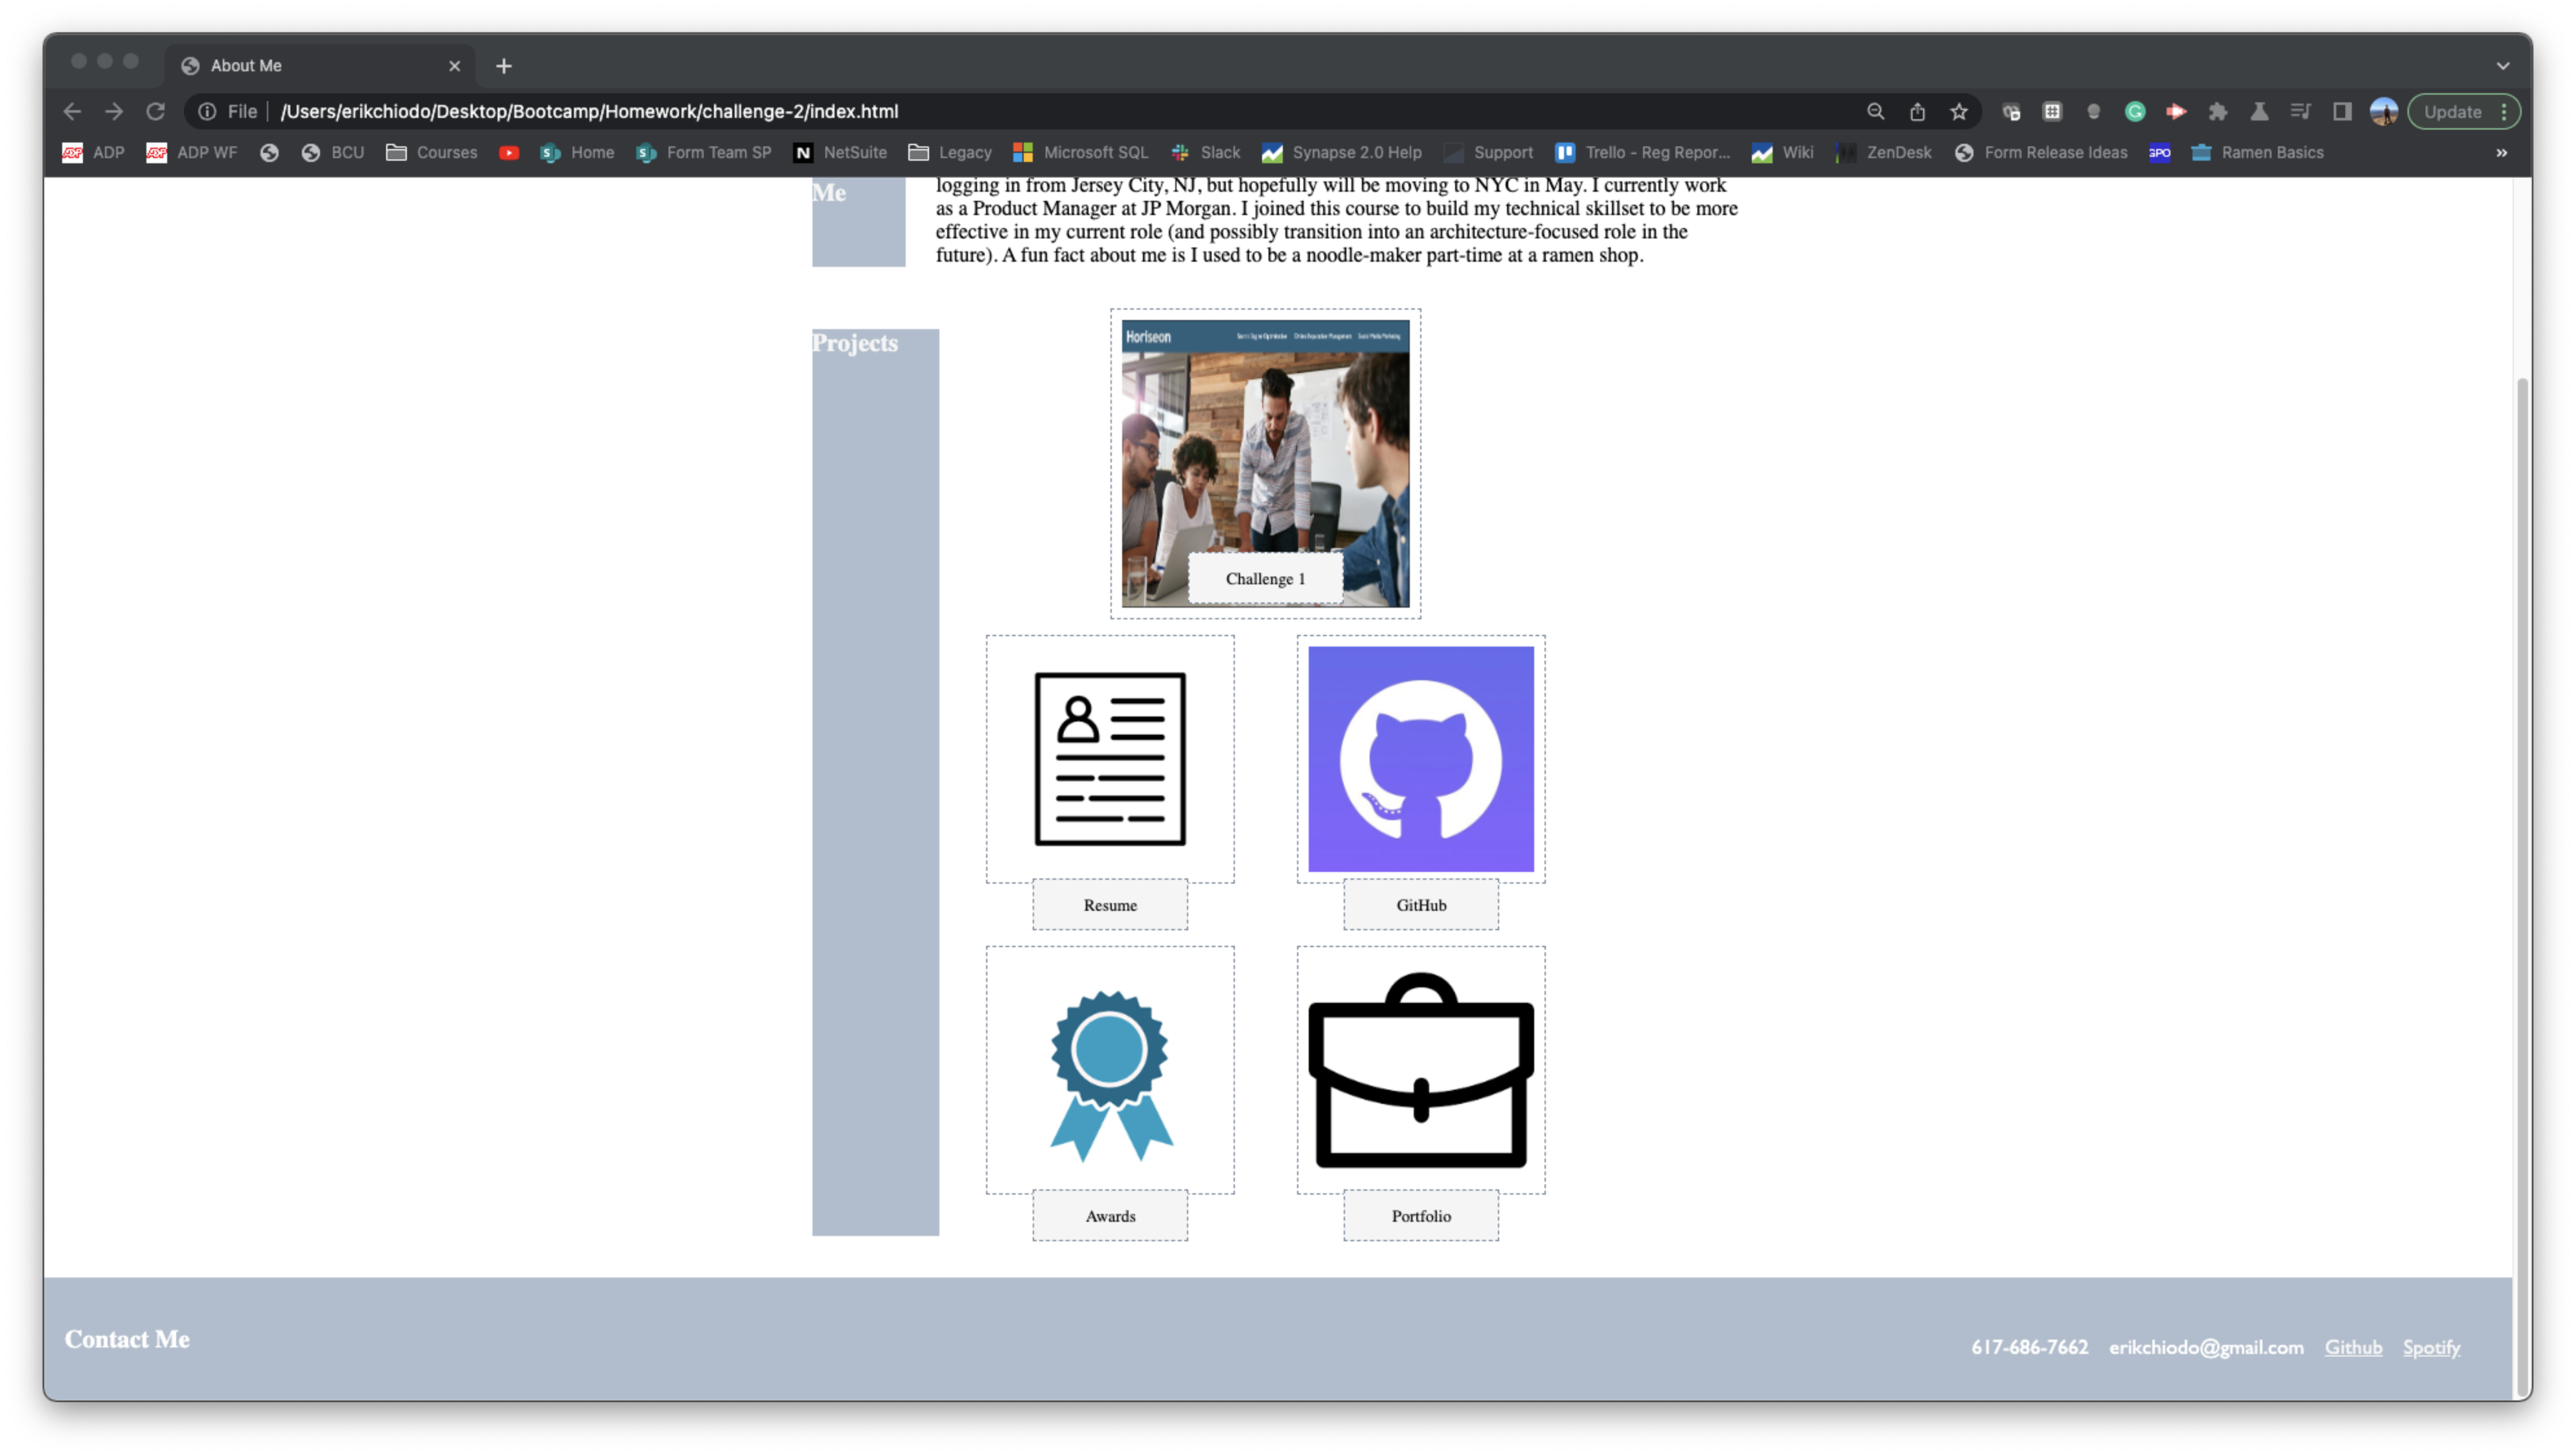Open the SharePoint Home bookmark
Viewport: 2576px width, 1455px height.
(x=577, y=153)
